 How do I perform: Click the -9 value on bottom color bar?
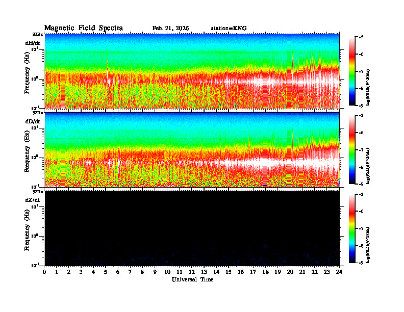[x=361, y=263]
